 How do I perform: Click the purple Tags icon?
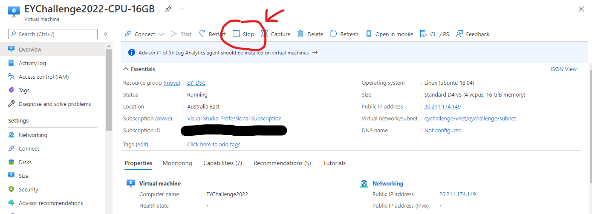pyautogui.click(x=12, y=90)
